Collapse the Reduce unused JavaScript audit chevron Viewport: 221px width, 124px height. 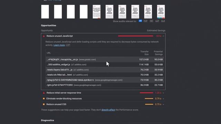pyautogui.click(x=163, y=36)
